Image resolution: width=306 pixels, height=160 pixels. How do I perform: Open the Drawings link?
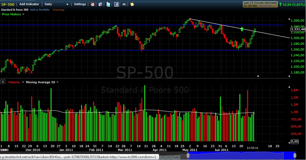(x=59, y=10)
